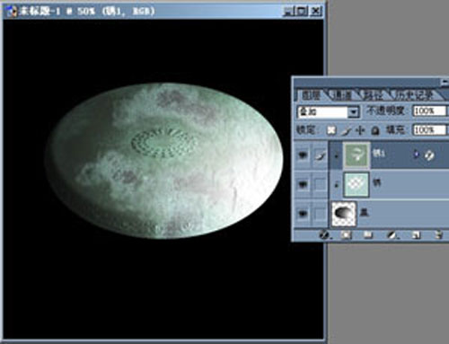Add a layer mask to the current layer
This screenshot has width=449, height=344.
[x=346, y=235]
